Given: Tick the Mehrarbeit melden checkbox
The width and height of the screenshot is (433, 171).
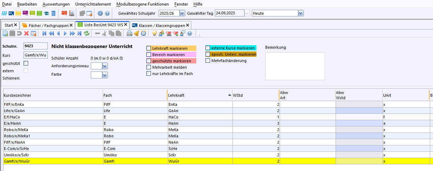Looking at the screenshot, I should 149,67.
